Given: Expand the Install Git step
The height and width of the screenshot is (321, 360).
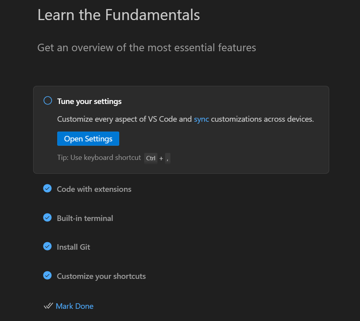Looking at the screenshot, I should tap(73, 247).
